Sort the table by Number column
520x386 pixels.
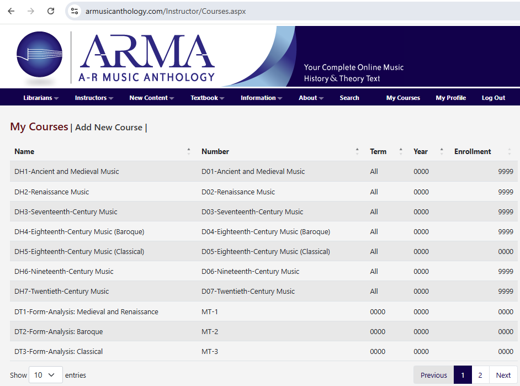(x=280, y=151)
